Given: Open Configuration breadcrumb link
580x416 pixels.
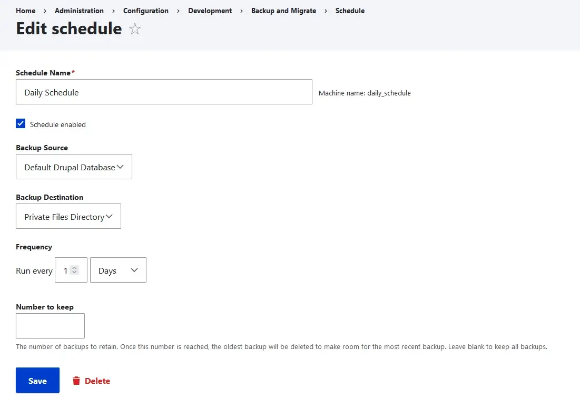Looking at the screenshot, I should tap(146, 11).
